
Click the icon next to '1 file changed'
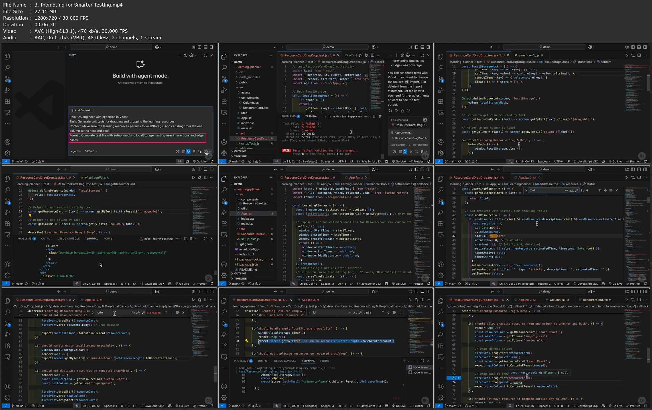[x=425, y=120]
